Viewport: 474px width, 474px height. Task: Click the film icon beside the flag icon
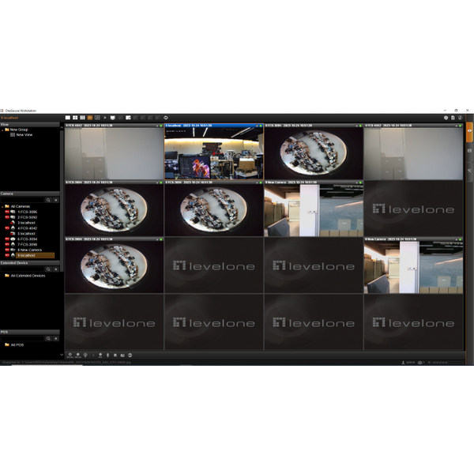click(122, 355)
